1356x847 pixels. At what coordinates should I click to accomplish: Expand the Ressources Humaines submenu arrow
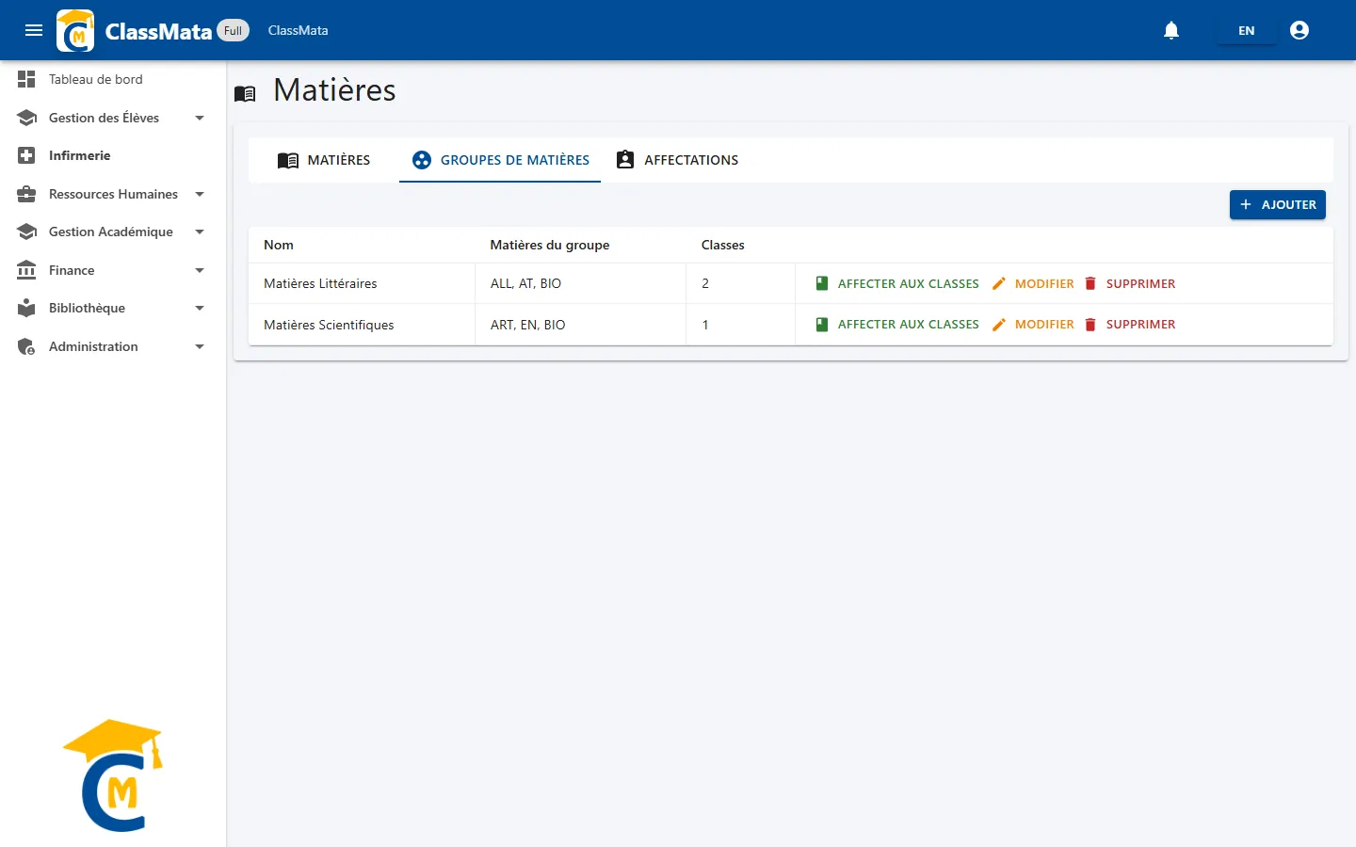(200, 194)
